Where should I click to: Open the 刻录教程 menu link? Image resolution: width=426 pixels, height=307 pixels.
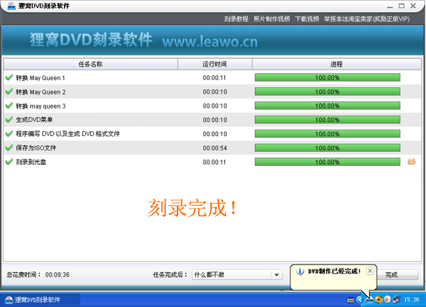[x=236, y=19]
